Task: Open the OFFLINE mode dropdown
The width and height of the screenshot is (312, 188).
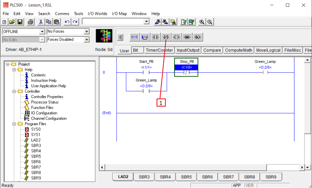Action: point(42,31)
